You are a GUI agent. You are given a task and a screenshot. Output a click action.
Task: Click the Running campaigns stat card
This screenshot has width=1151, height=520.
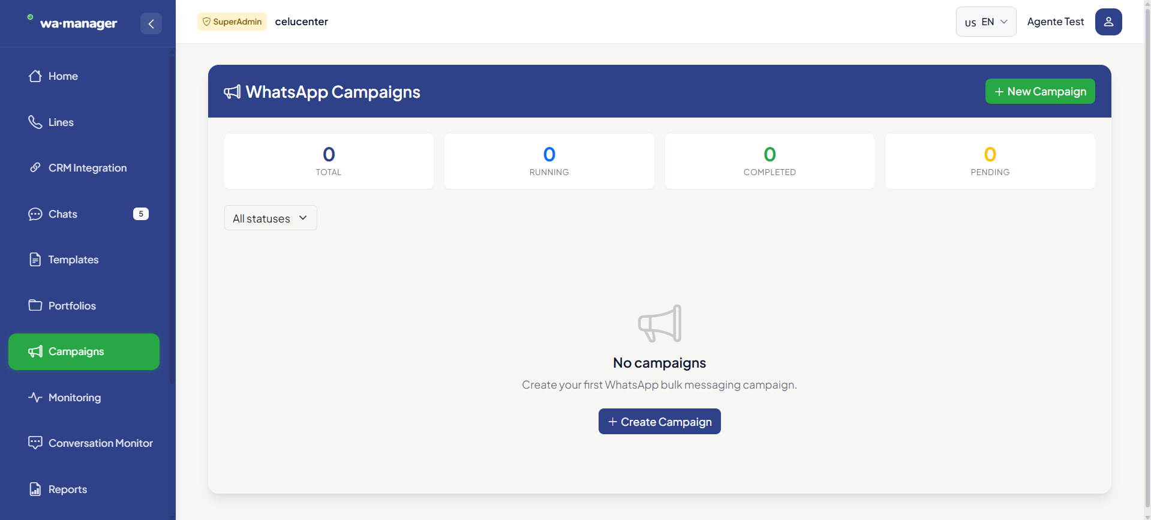pyautogui.click(x=549, y=161)
